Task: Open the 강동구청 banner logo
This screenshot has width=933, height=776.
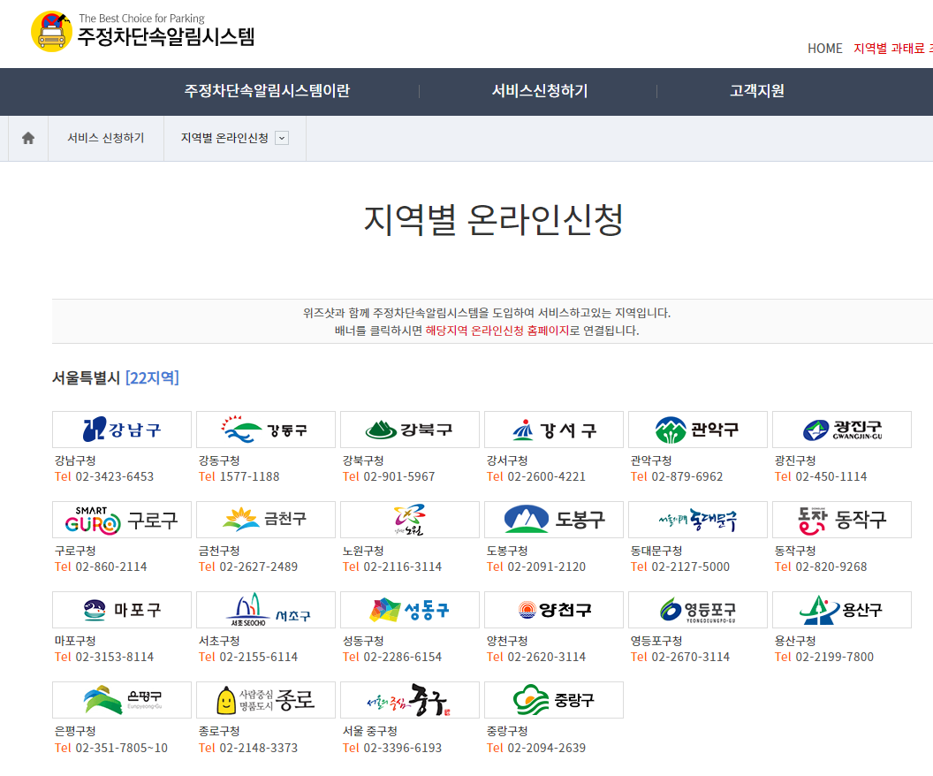Action: tap(265, 429)
